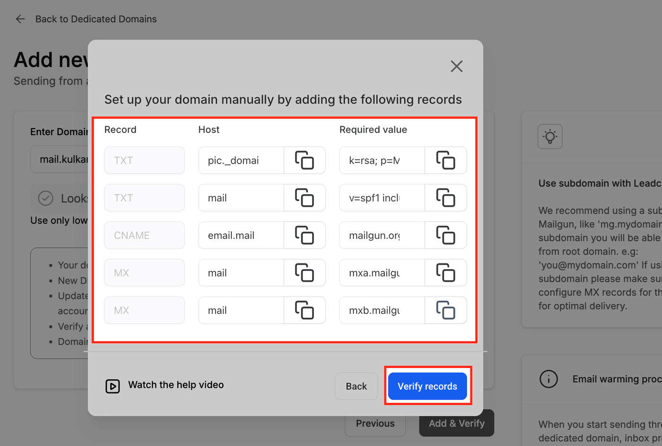Copy the mxa.mailgun required value
662x446 pixels.
click(445, 273)
